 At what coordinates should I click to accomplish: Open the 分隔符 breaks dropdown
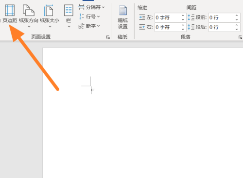coord(91,7)
